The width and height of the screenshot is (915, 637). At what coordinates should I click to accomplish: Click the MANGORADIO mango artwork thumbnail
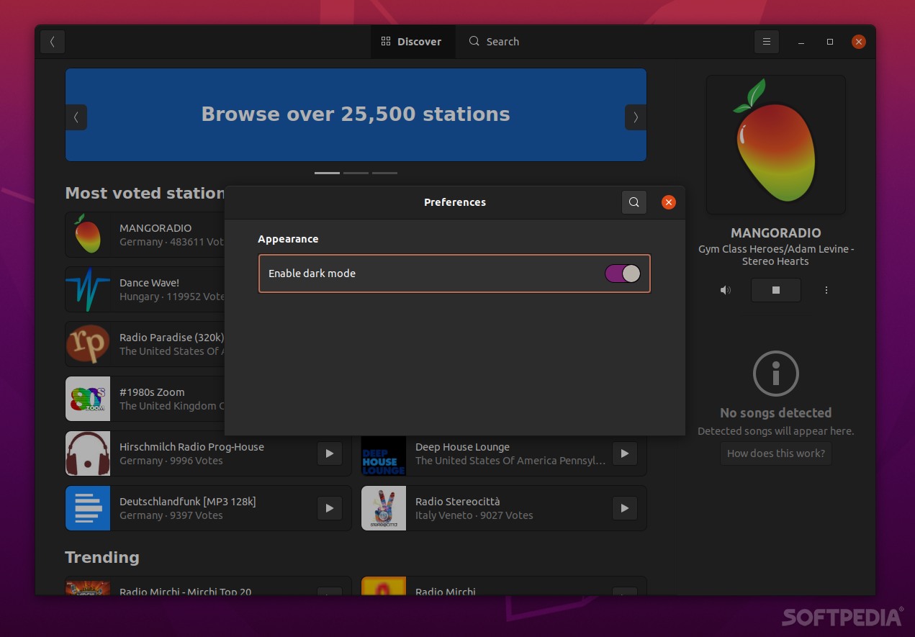pos(775,144)
